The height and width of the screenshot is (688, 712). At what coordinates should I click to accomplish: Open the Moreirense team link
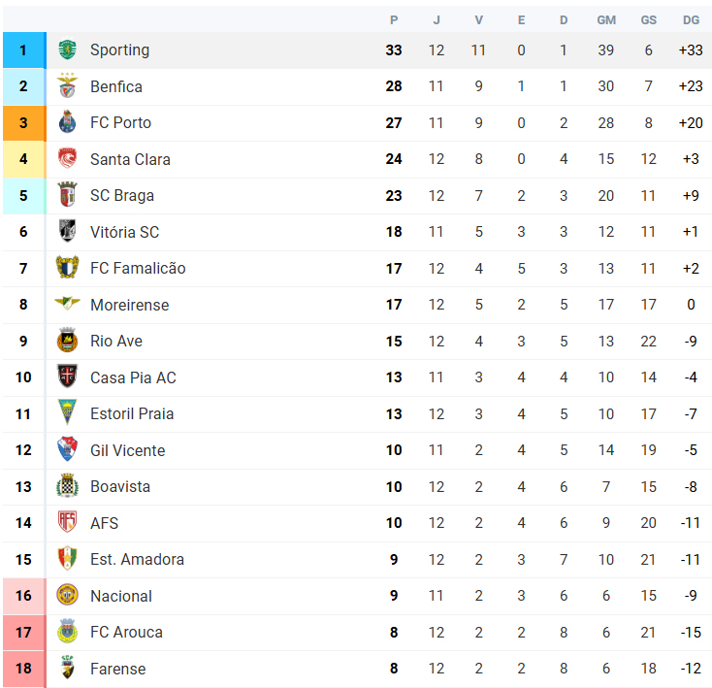tap(129, 305)
